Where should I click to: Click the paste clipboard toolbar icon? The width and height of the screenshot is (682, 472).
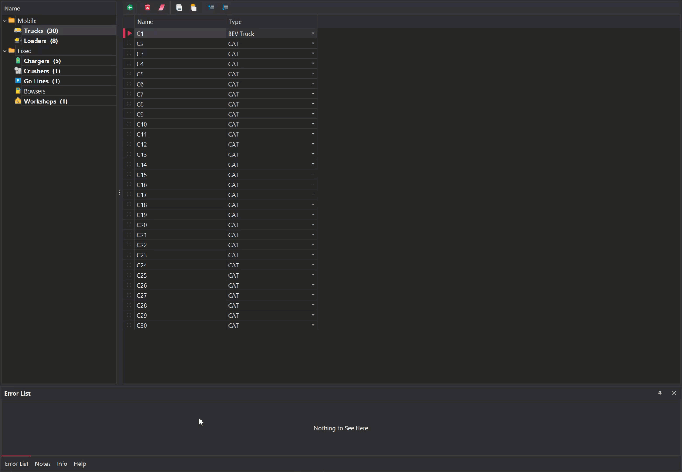coord(194,7)
